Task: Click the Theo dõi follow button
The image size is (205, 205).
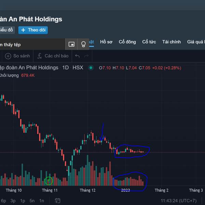Action: [x=33, y=30]
